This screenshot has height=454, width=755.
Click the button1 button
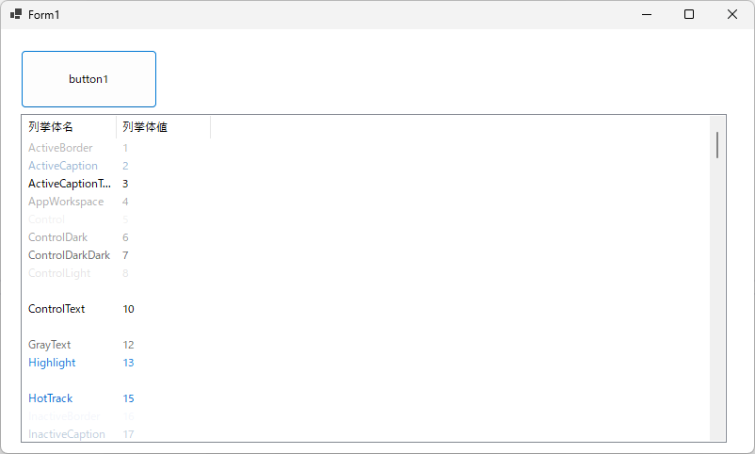click(88, 79)
